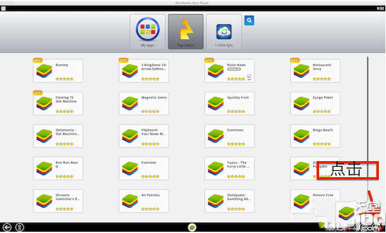Viewport: 386px width, 233px height.
Task: Click the 'Zynga Poker' title text
Action: 323,98
